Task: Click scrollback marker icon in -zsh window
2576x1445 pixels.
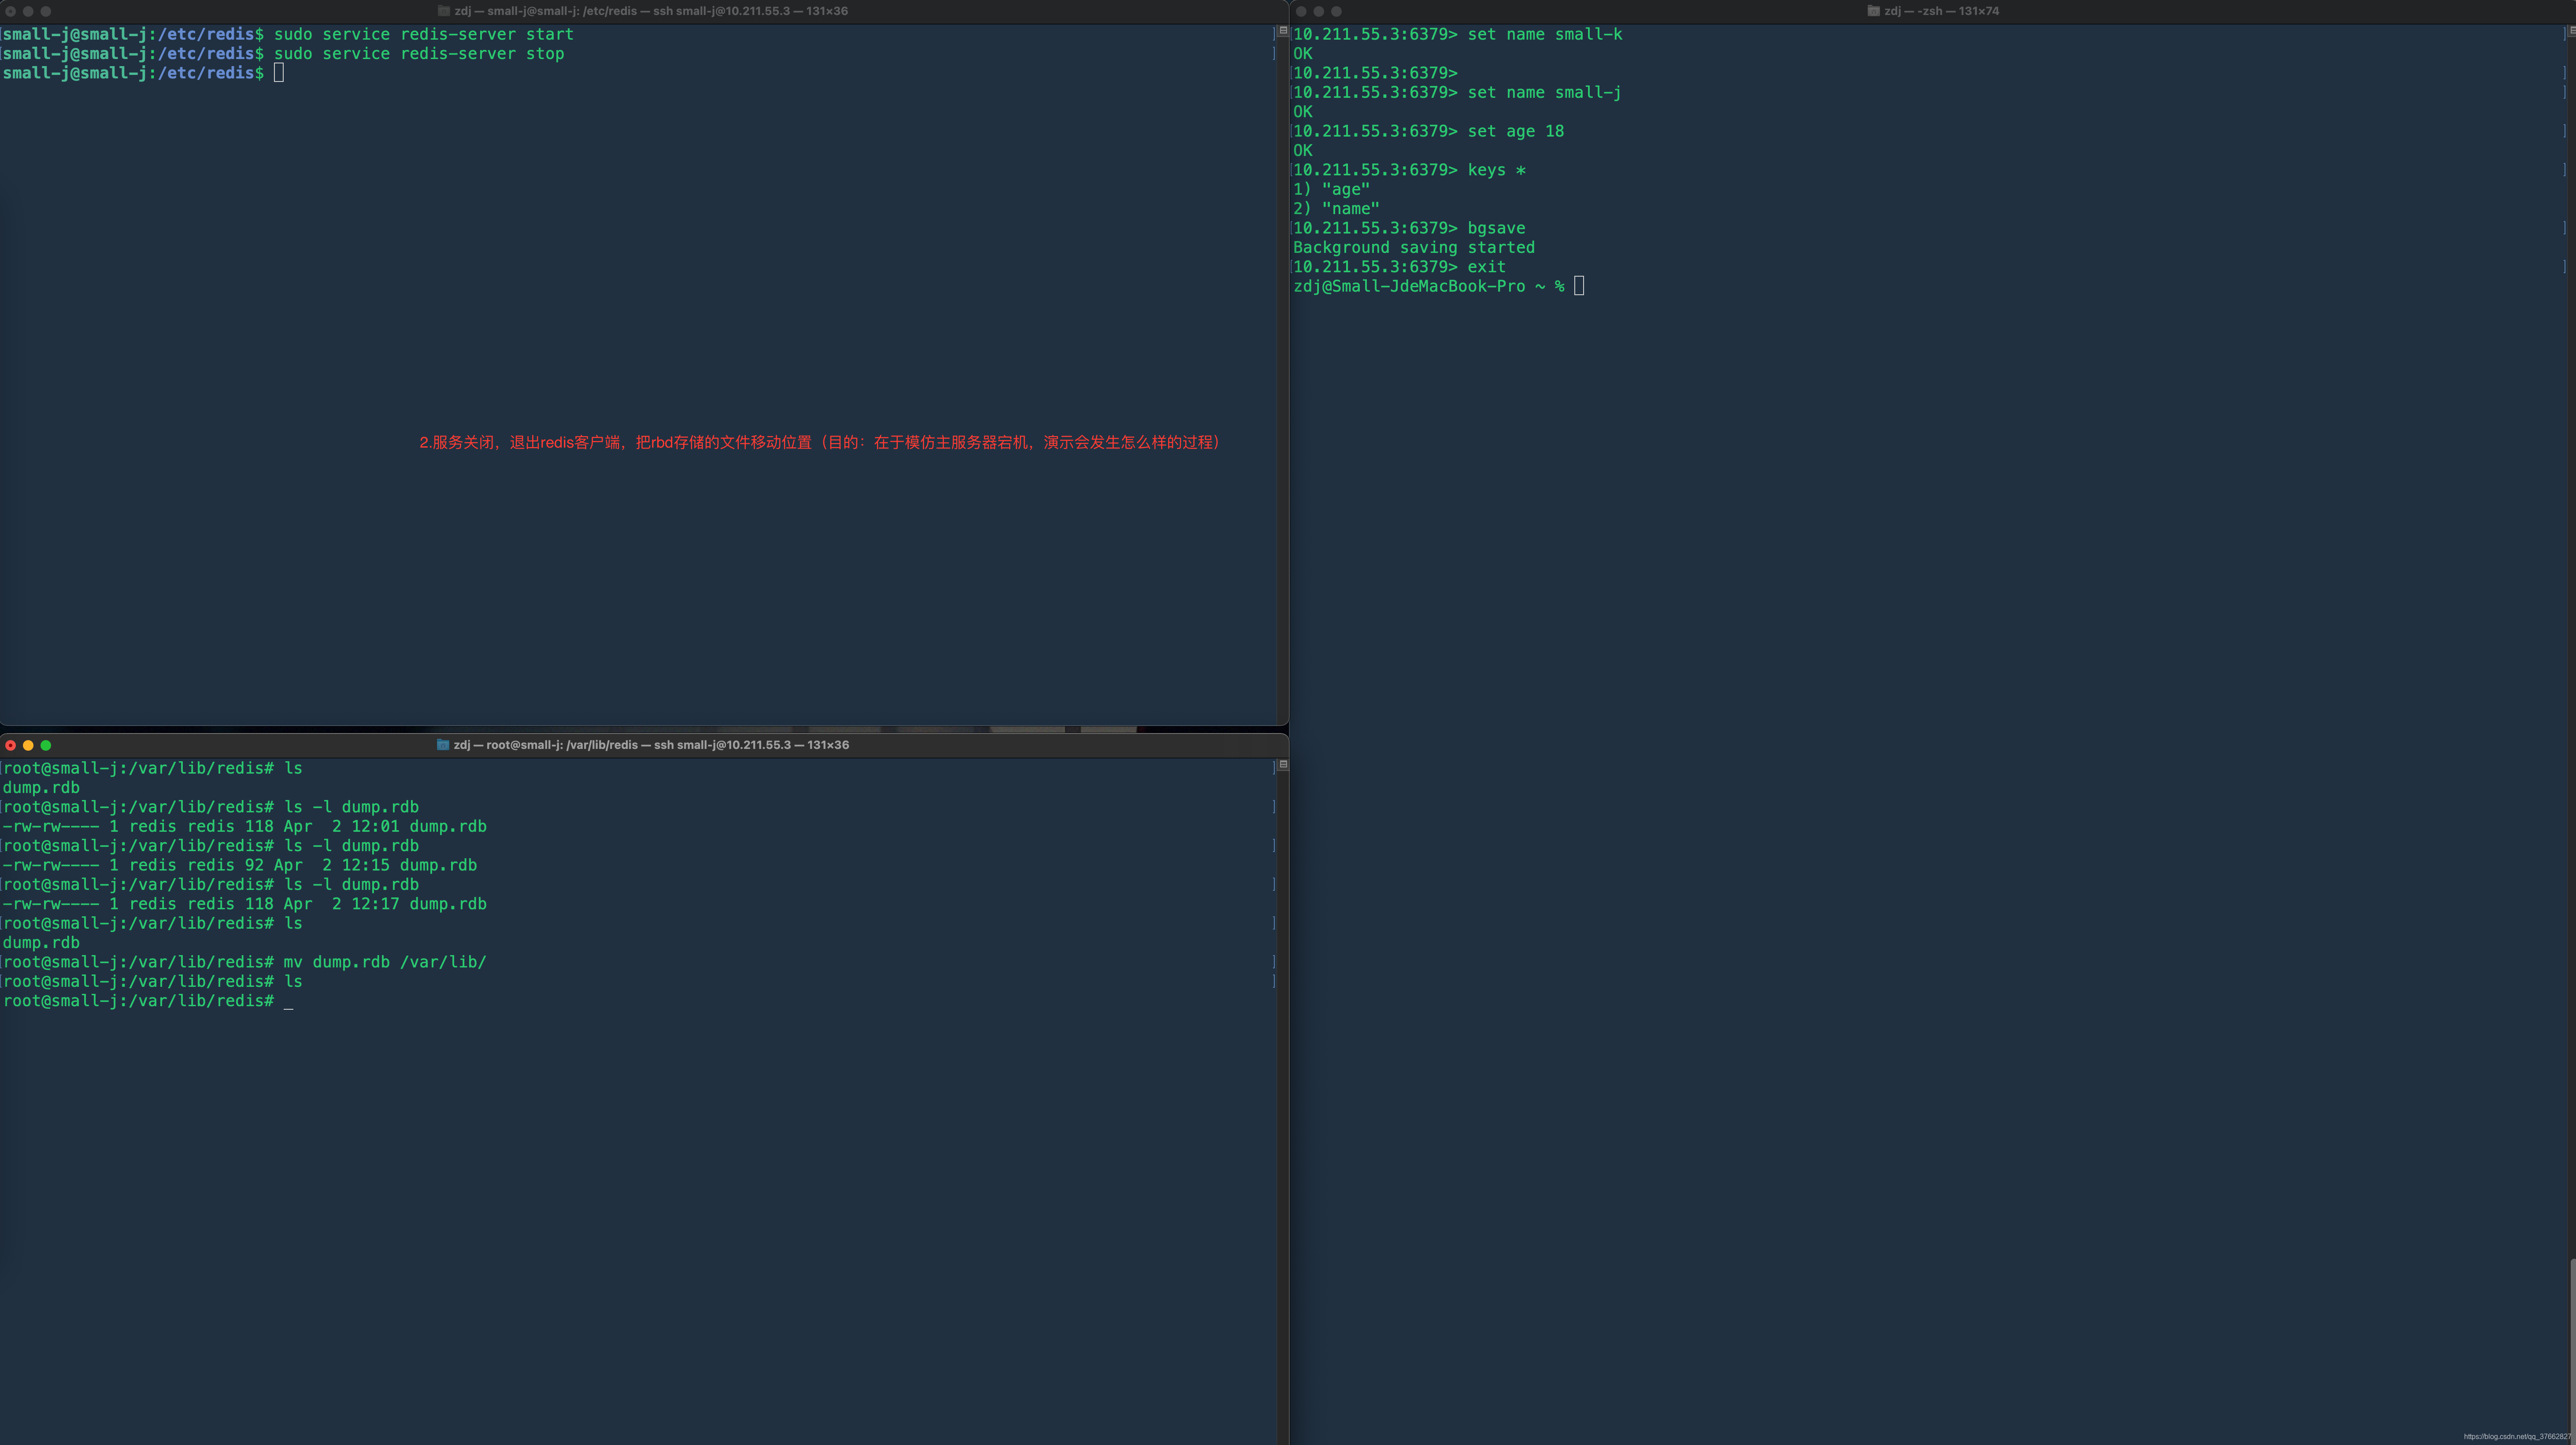Action: click(x=2571, y=31)
